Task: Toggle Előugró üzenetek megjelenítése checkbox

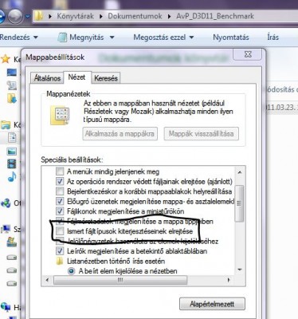Action: [60, 201]
